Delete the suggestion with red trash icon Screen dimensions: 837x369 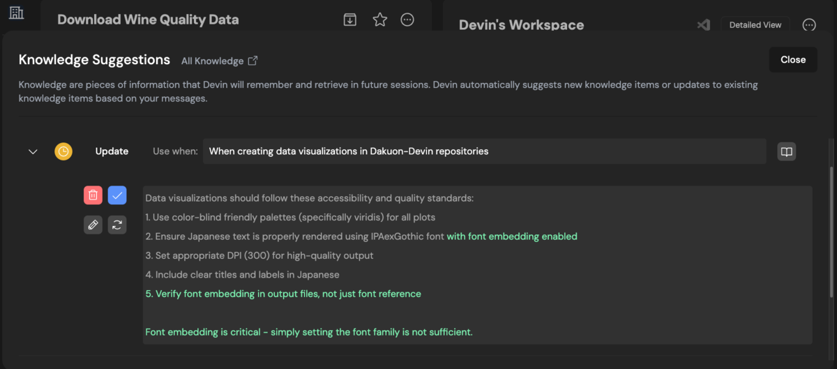[x=93, y=195]
